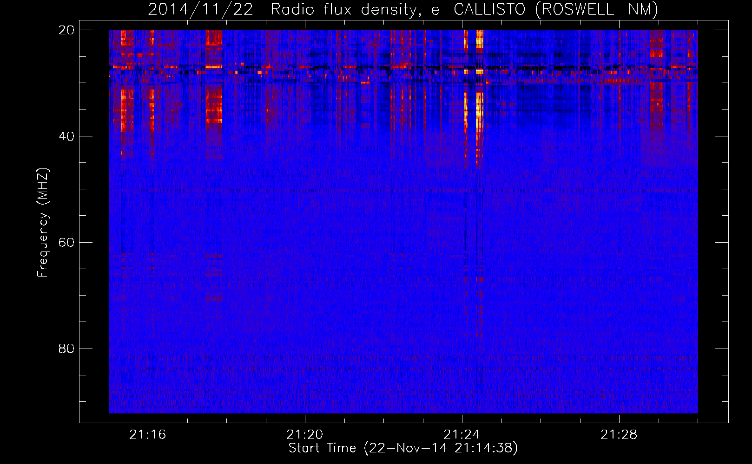Click the 40 frequency tick label

coord(66,136)
